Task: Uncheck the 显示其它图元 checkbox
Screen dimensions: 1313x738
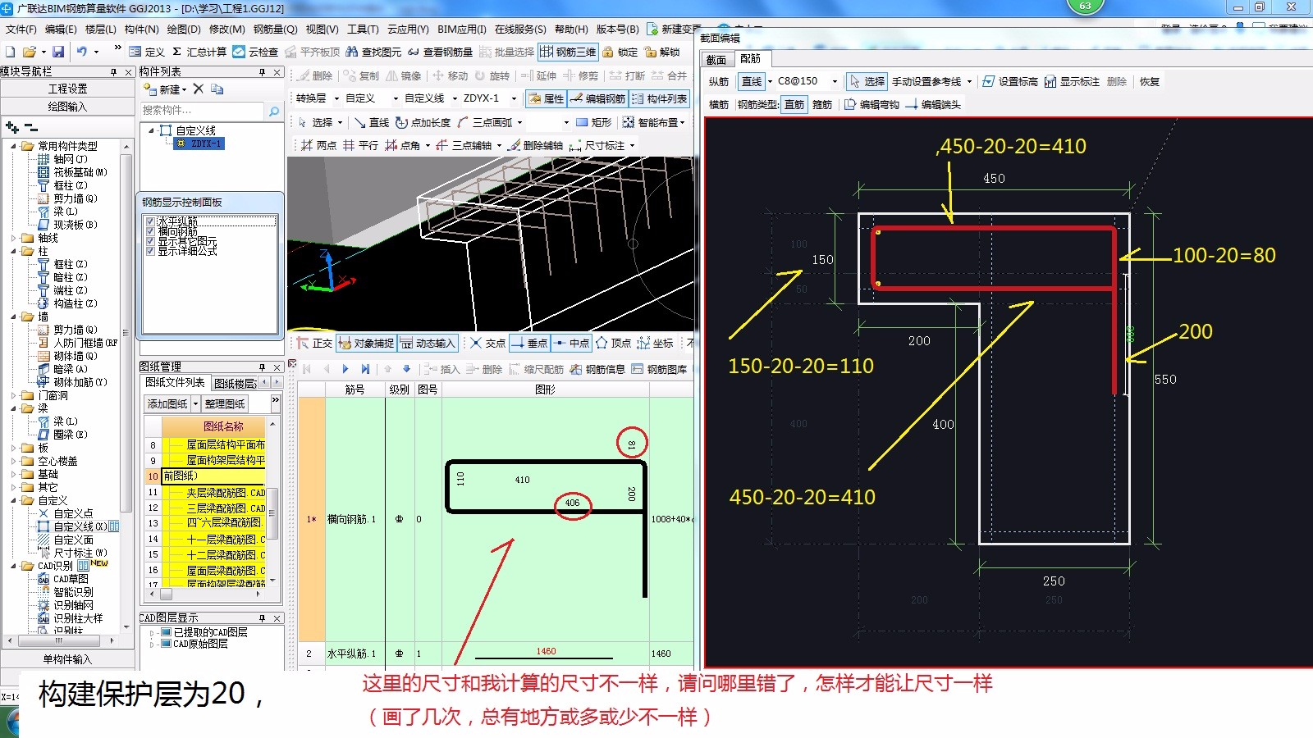Action: pos(150,241)
